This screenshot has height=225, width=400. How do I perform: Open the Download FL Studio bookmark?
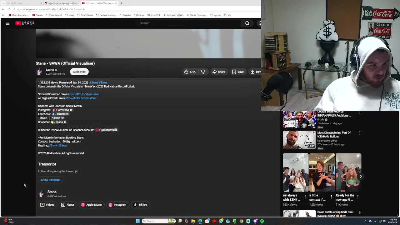(173, 15)
